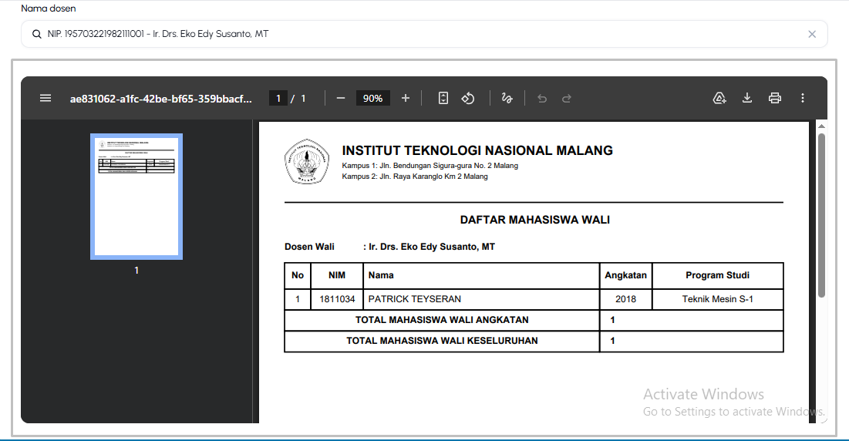This screenshot has width=849, height=441.
Task: Select the draw annotation tool
Action: (507, 98)
